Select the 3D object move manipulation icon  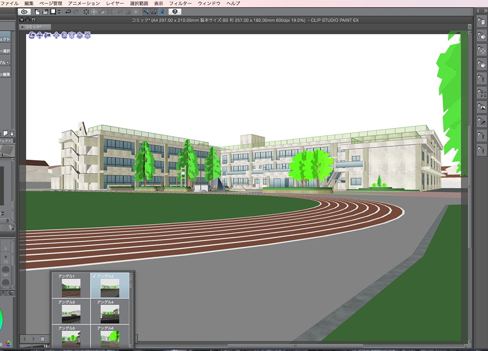point(57,36)
